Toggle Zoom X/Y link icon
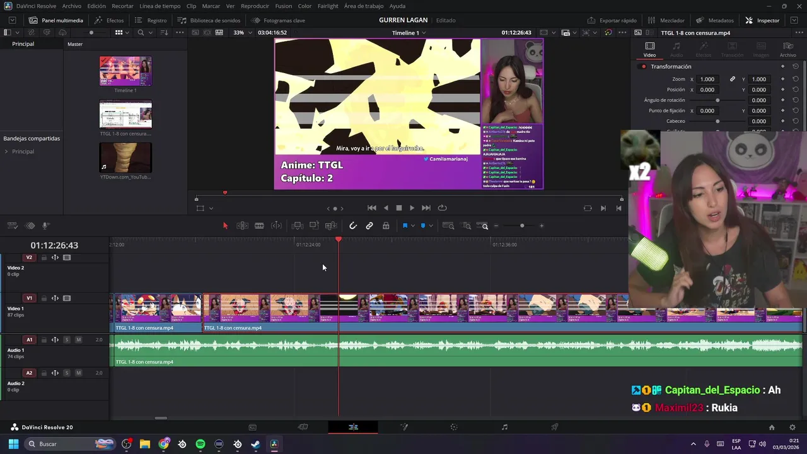Viewport: 807px width, 454px height. click(x=733, y=79)
